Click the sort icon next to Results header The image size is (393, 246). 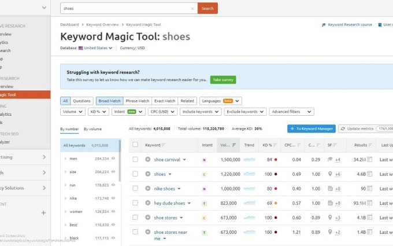[370, 145]
